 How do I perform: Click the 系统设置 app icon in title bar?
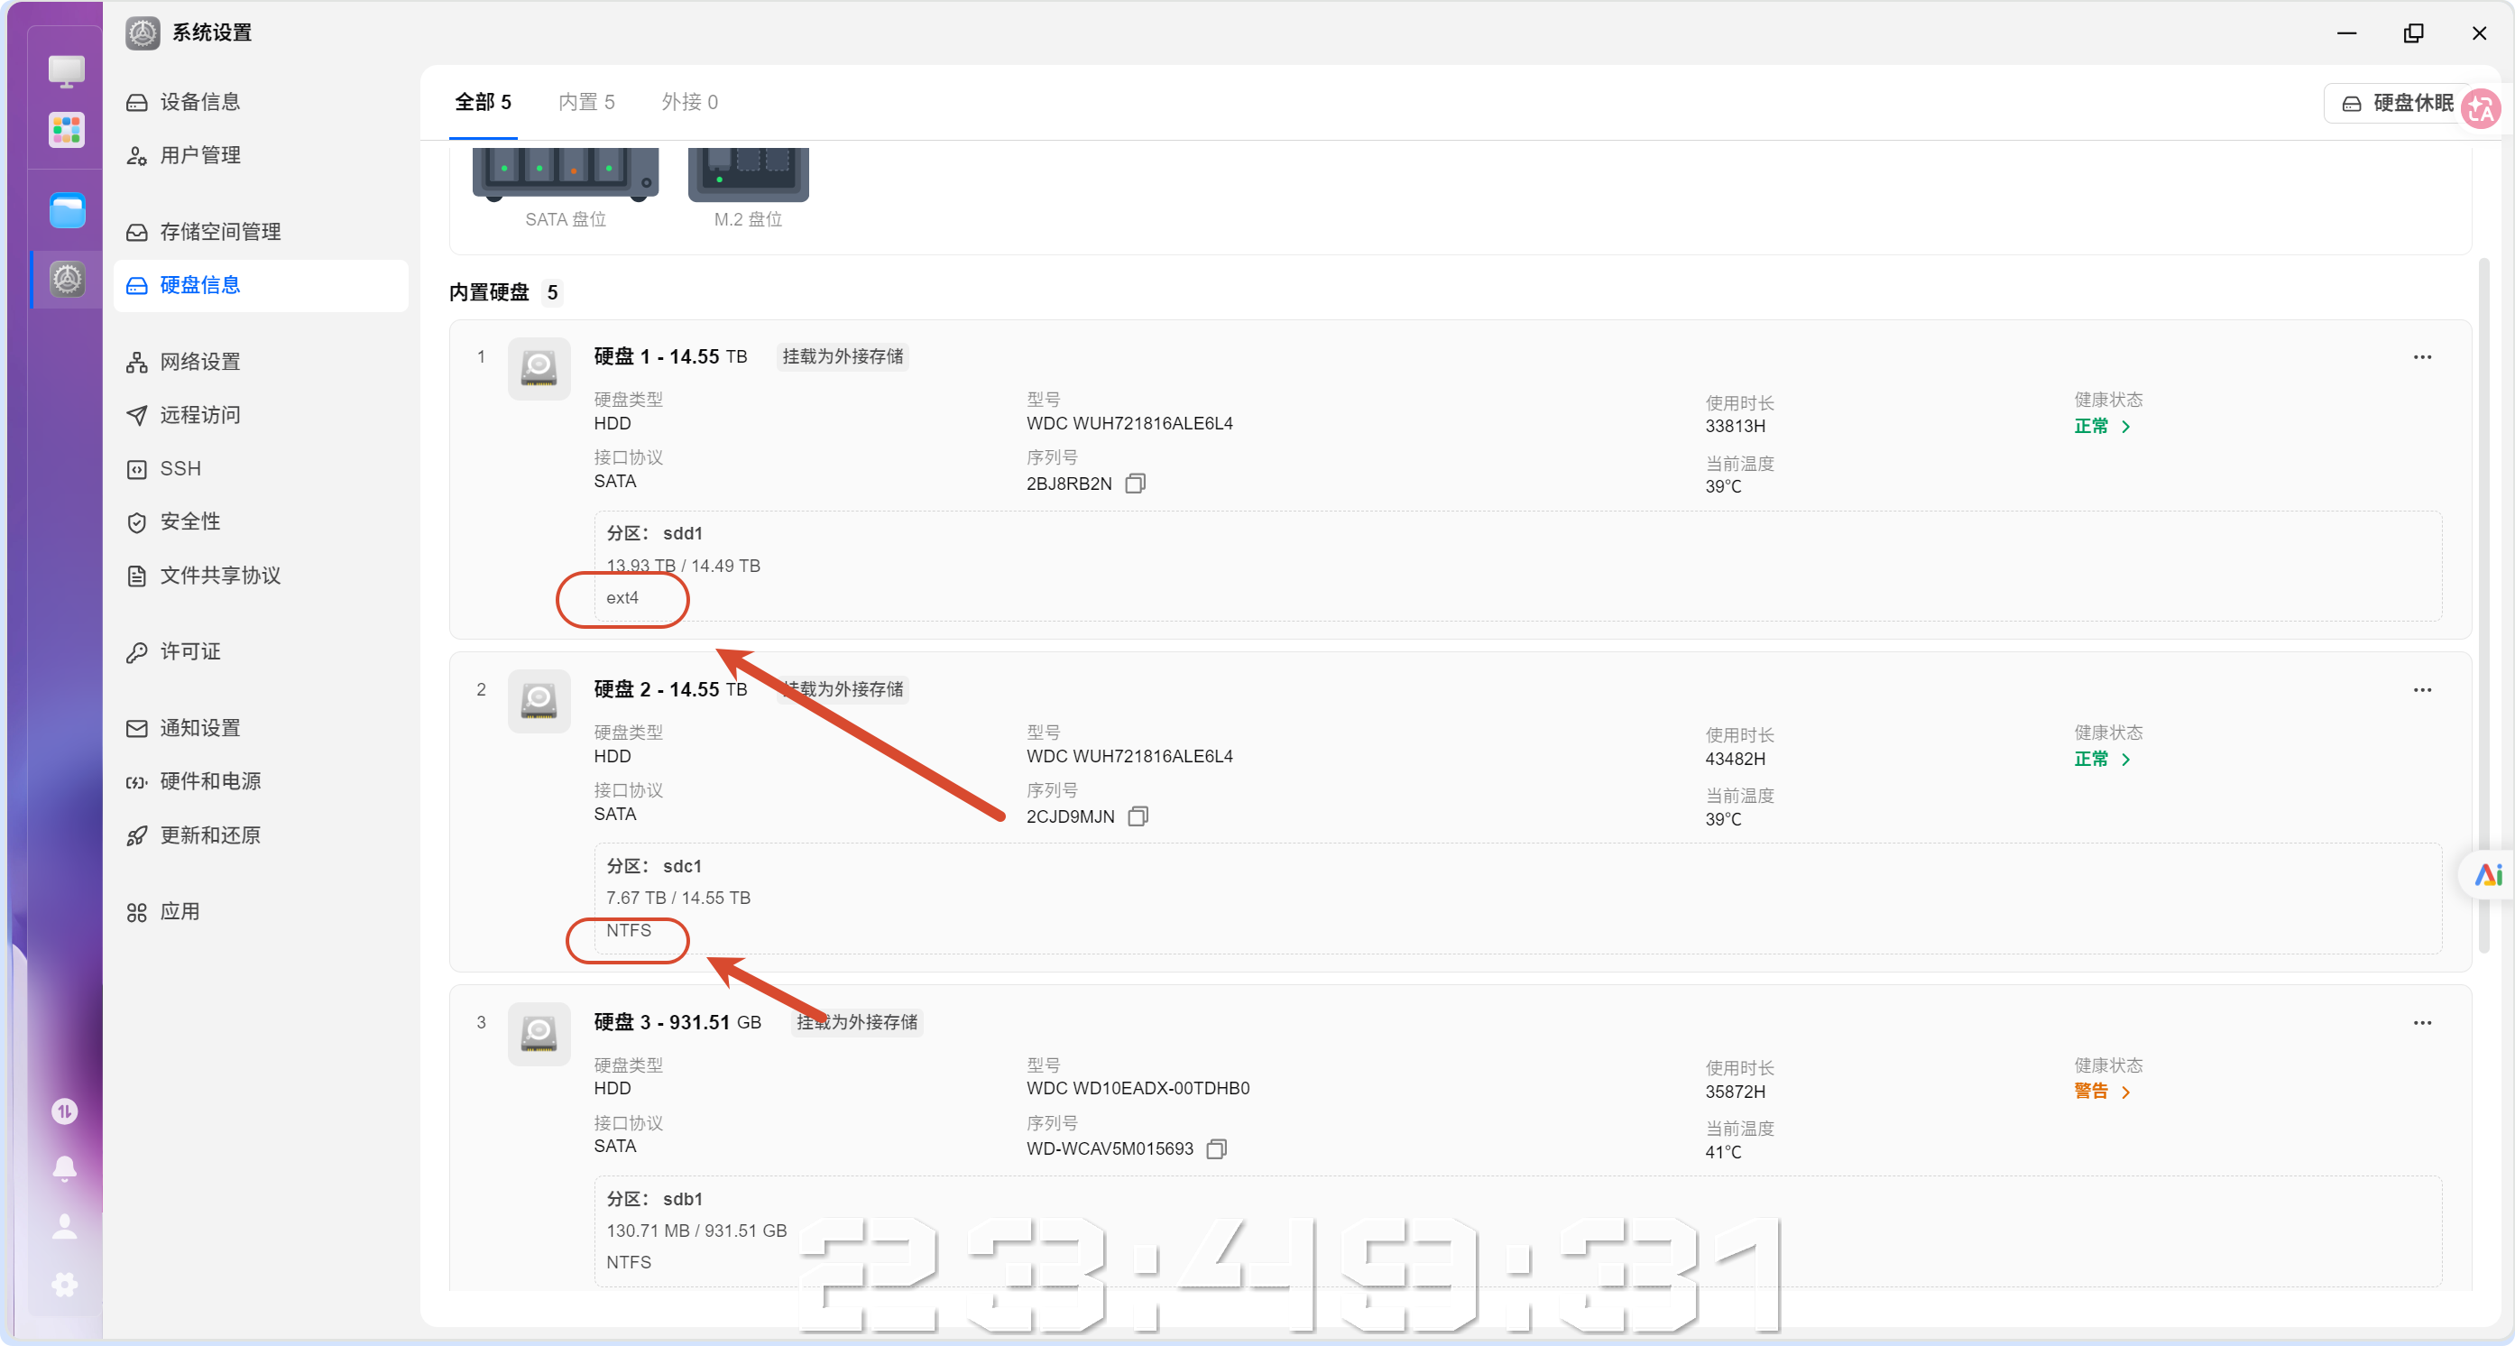point(143,32)
